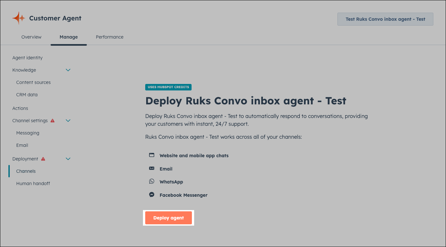Viewport: 446px width, 247px height.
Task: Click the Uses HubSpot Credits badge
Action: pyautogui.click(x=169, y=87)
